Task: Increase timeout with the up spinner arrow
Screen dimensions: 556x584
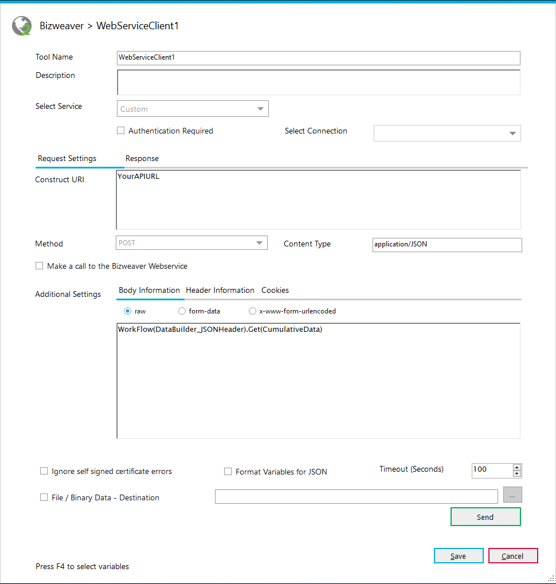Action: 517,467
